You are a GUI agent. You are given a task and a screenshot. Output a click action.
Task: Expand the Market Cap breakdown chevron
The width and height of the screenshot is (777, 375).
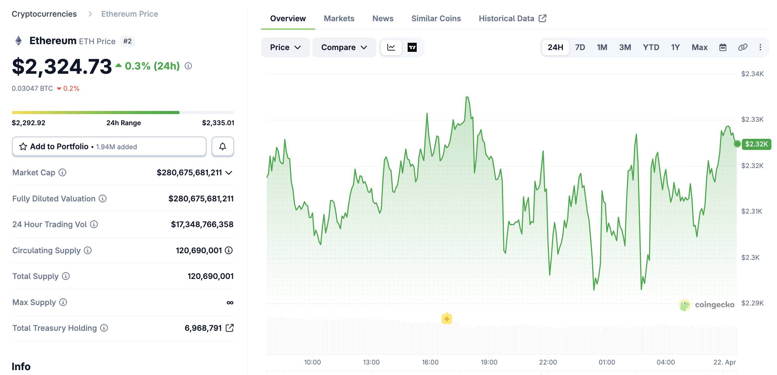[229, 172]
